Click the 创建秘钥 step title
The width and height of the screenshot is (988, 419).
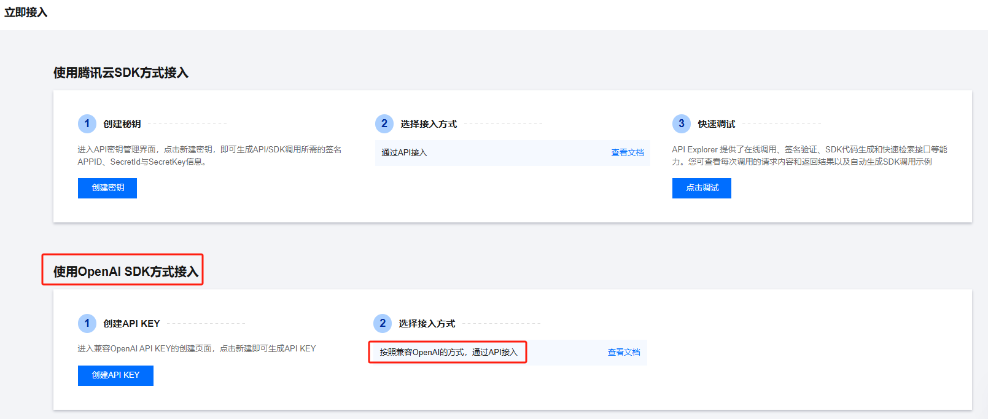pos(122,123)
